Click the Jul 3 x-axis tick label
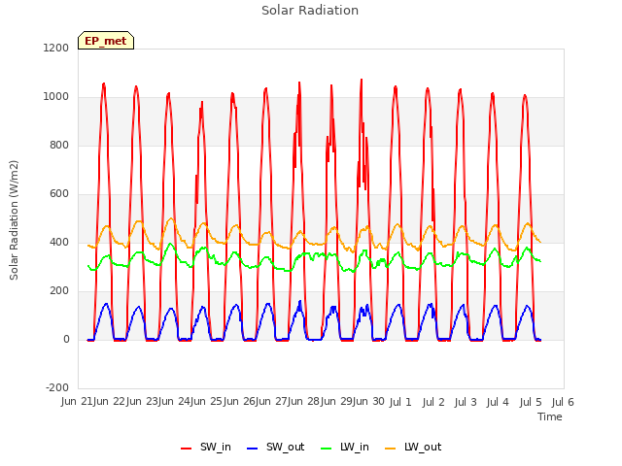Screen dimensions: 622x466 (466, 402)
